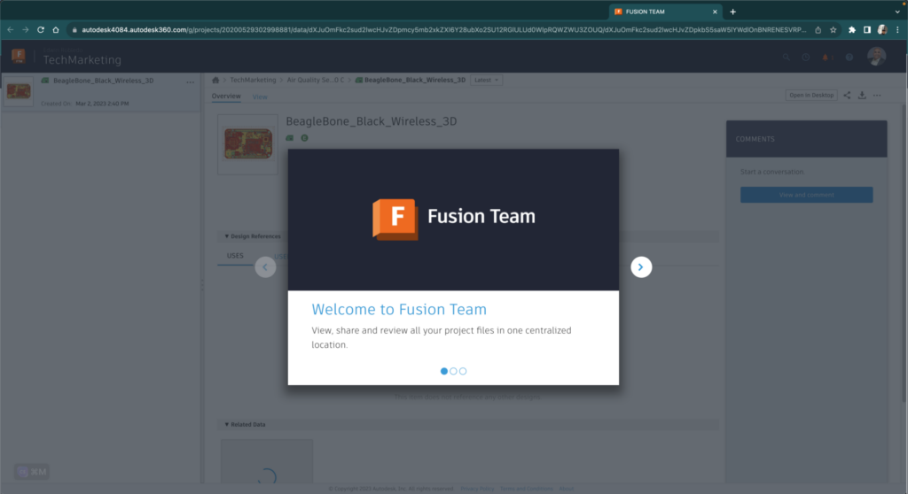Select the third carousel page dot
Screen dimensions: 908x494
tap(463, 371)
